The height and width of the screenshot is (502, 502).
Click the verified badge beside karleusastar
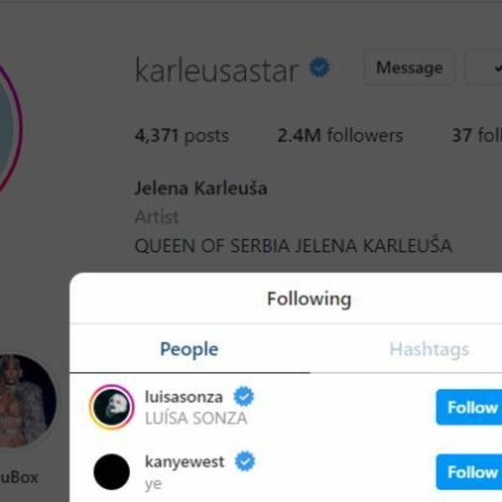[320, 68]
